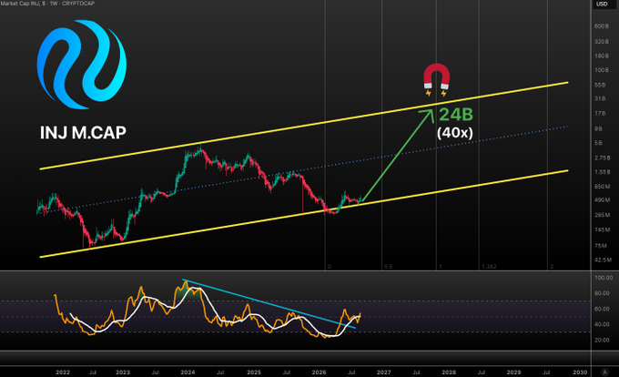Click the 75M price axis label
The height and width of the screenshot is (377, 619).
pyautogui.click(x=601, y=246)
